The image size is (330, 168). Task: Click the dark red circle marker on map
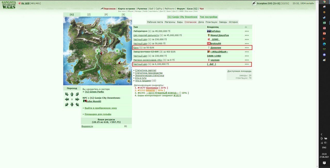coord(119,63)
